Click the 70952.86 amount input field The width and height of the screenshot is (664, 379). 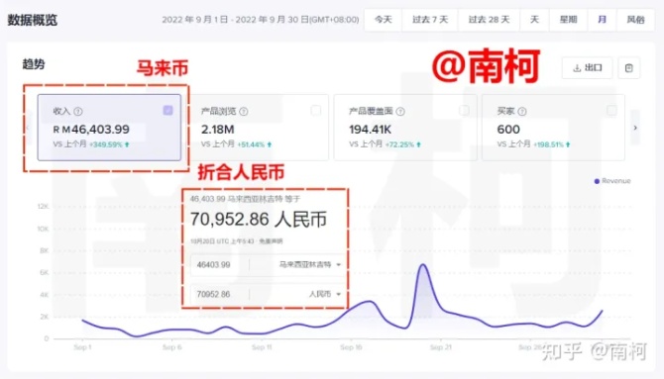pyautogui.click(x=220, y=294)
